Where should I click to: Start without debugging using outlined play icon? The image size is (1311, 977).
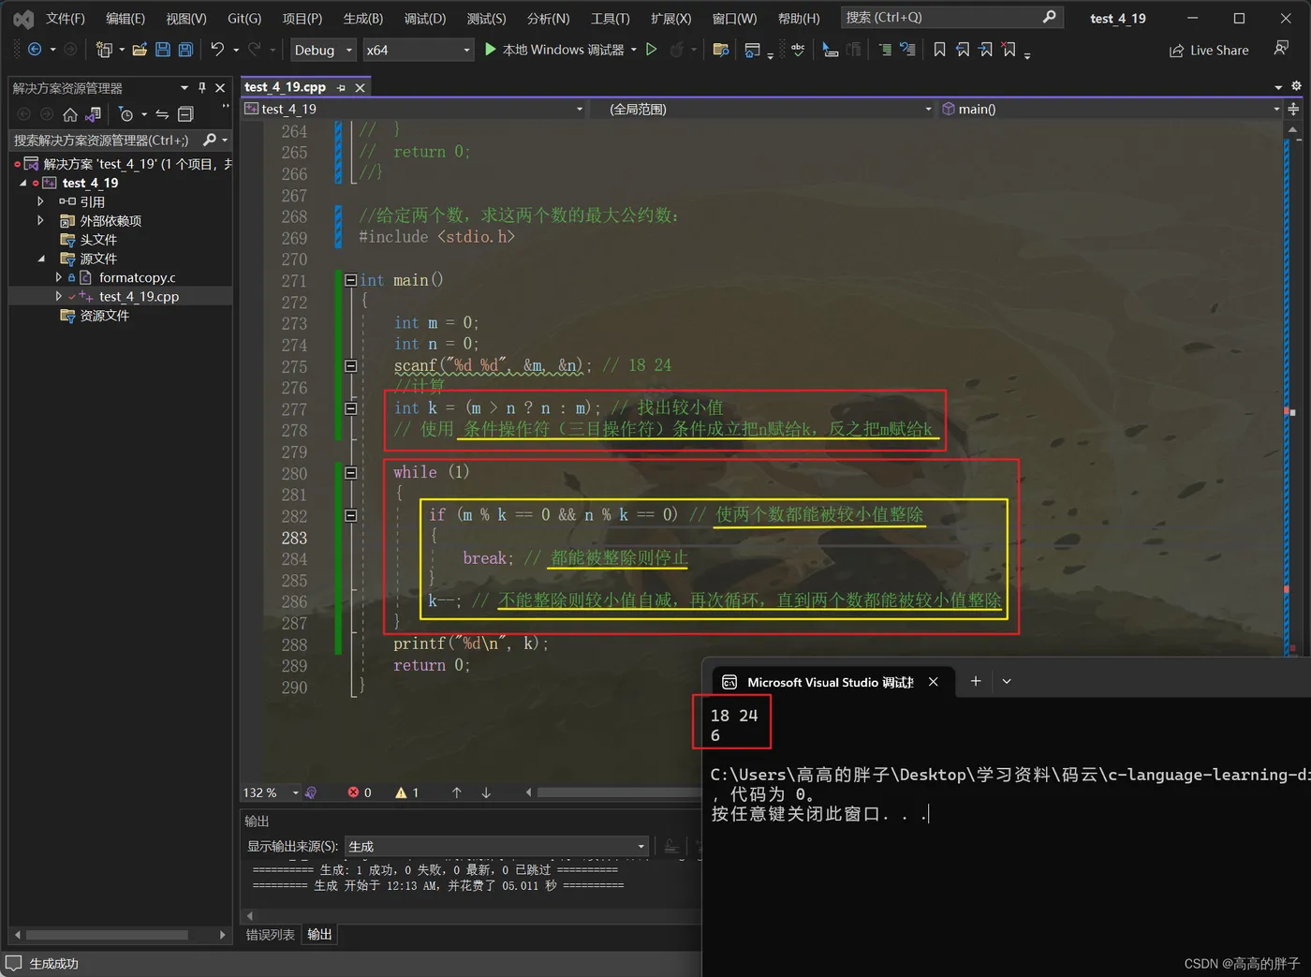coord(652,50)
